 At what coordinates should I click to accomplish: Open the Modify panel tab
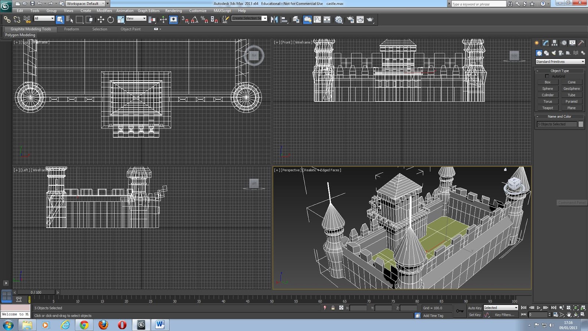(546, 43)
